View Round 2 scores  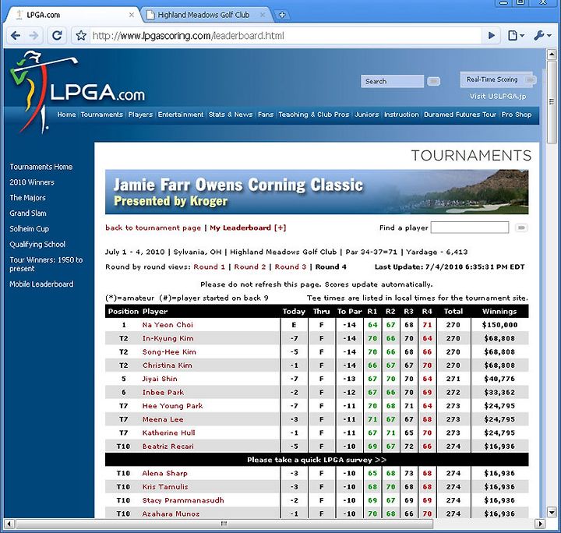pos(250,266)
